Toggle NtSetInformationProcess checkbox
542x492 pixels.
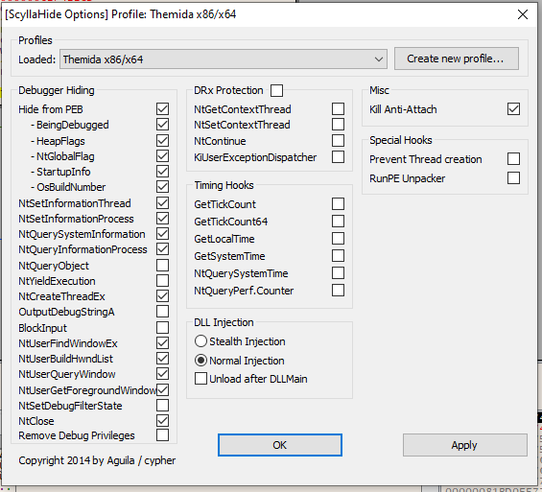click(162, 219)
